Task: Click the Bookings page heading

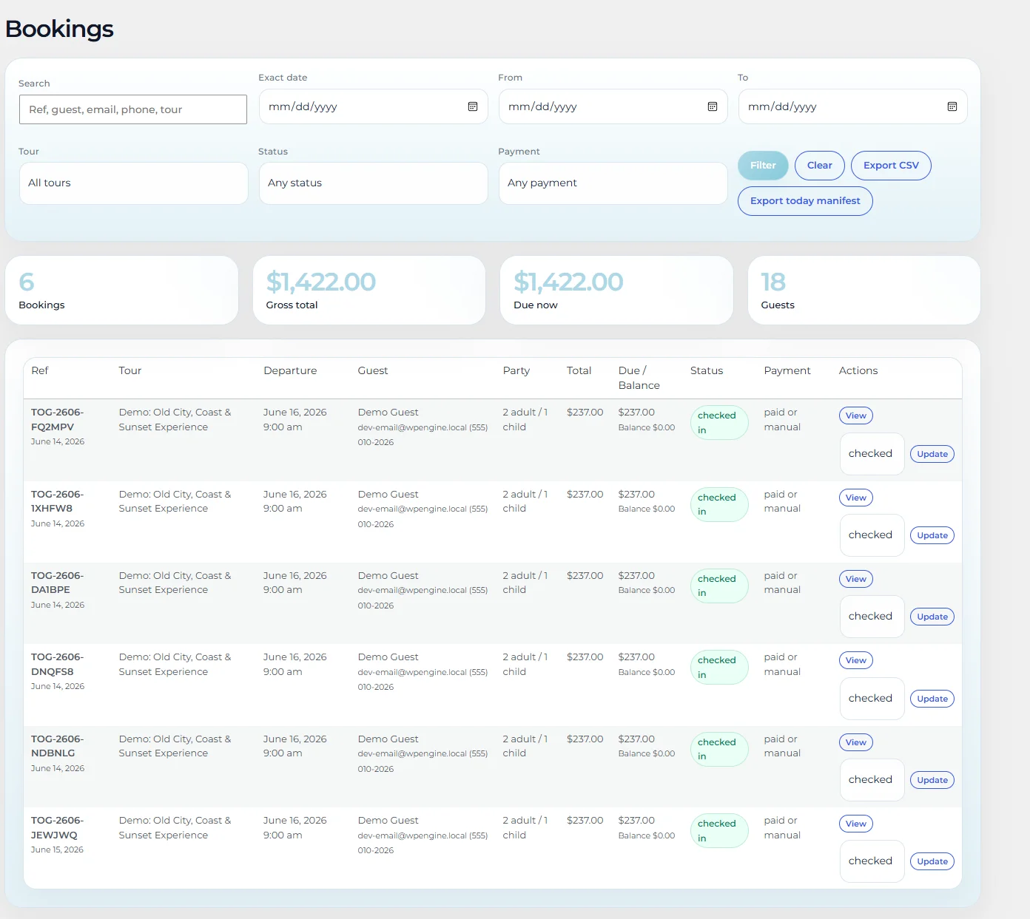Action: [60, 30]
